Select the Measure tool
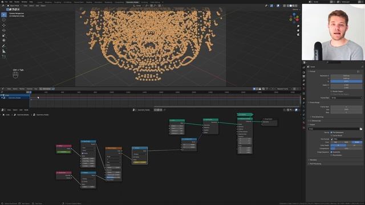Viewport: 365px width, 205px height. coord(4,51)
